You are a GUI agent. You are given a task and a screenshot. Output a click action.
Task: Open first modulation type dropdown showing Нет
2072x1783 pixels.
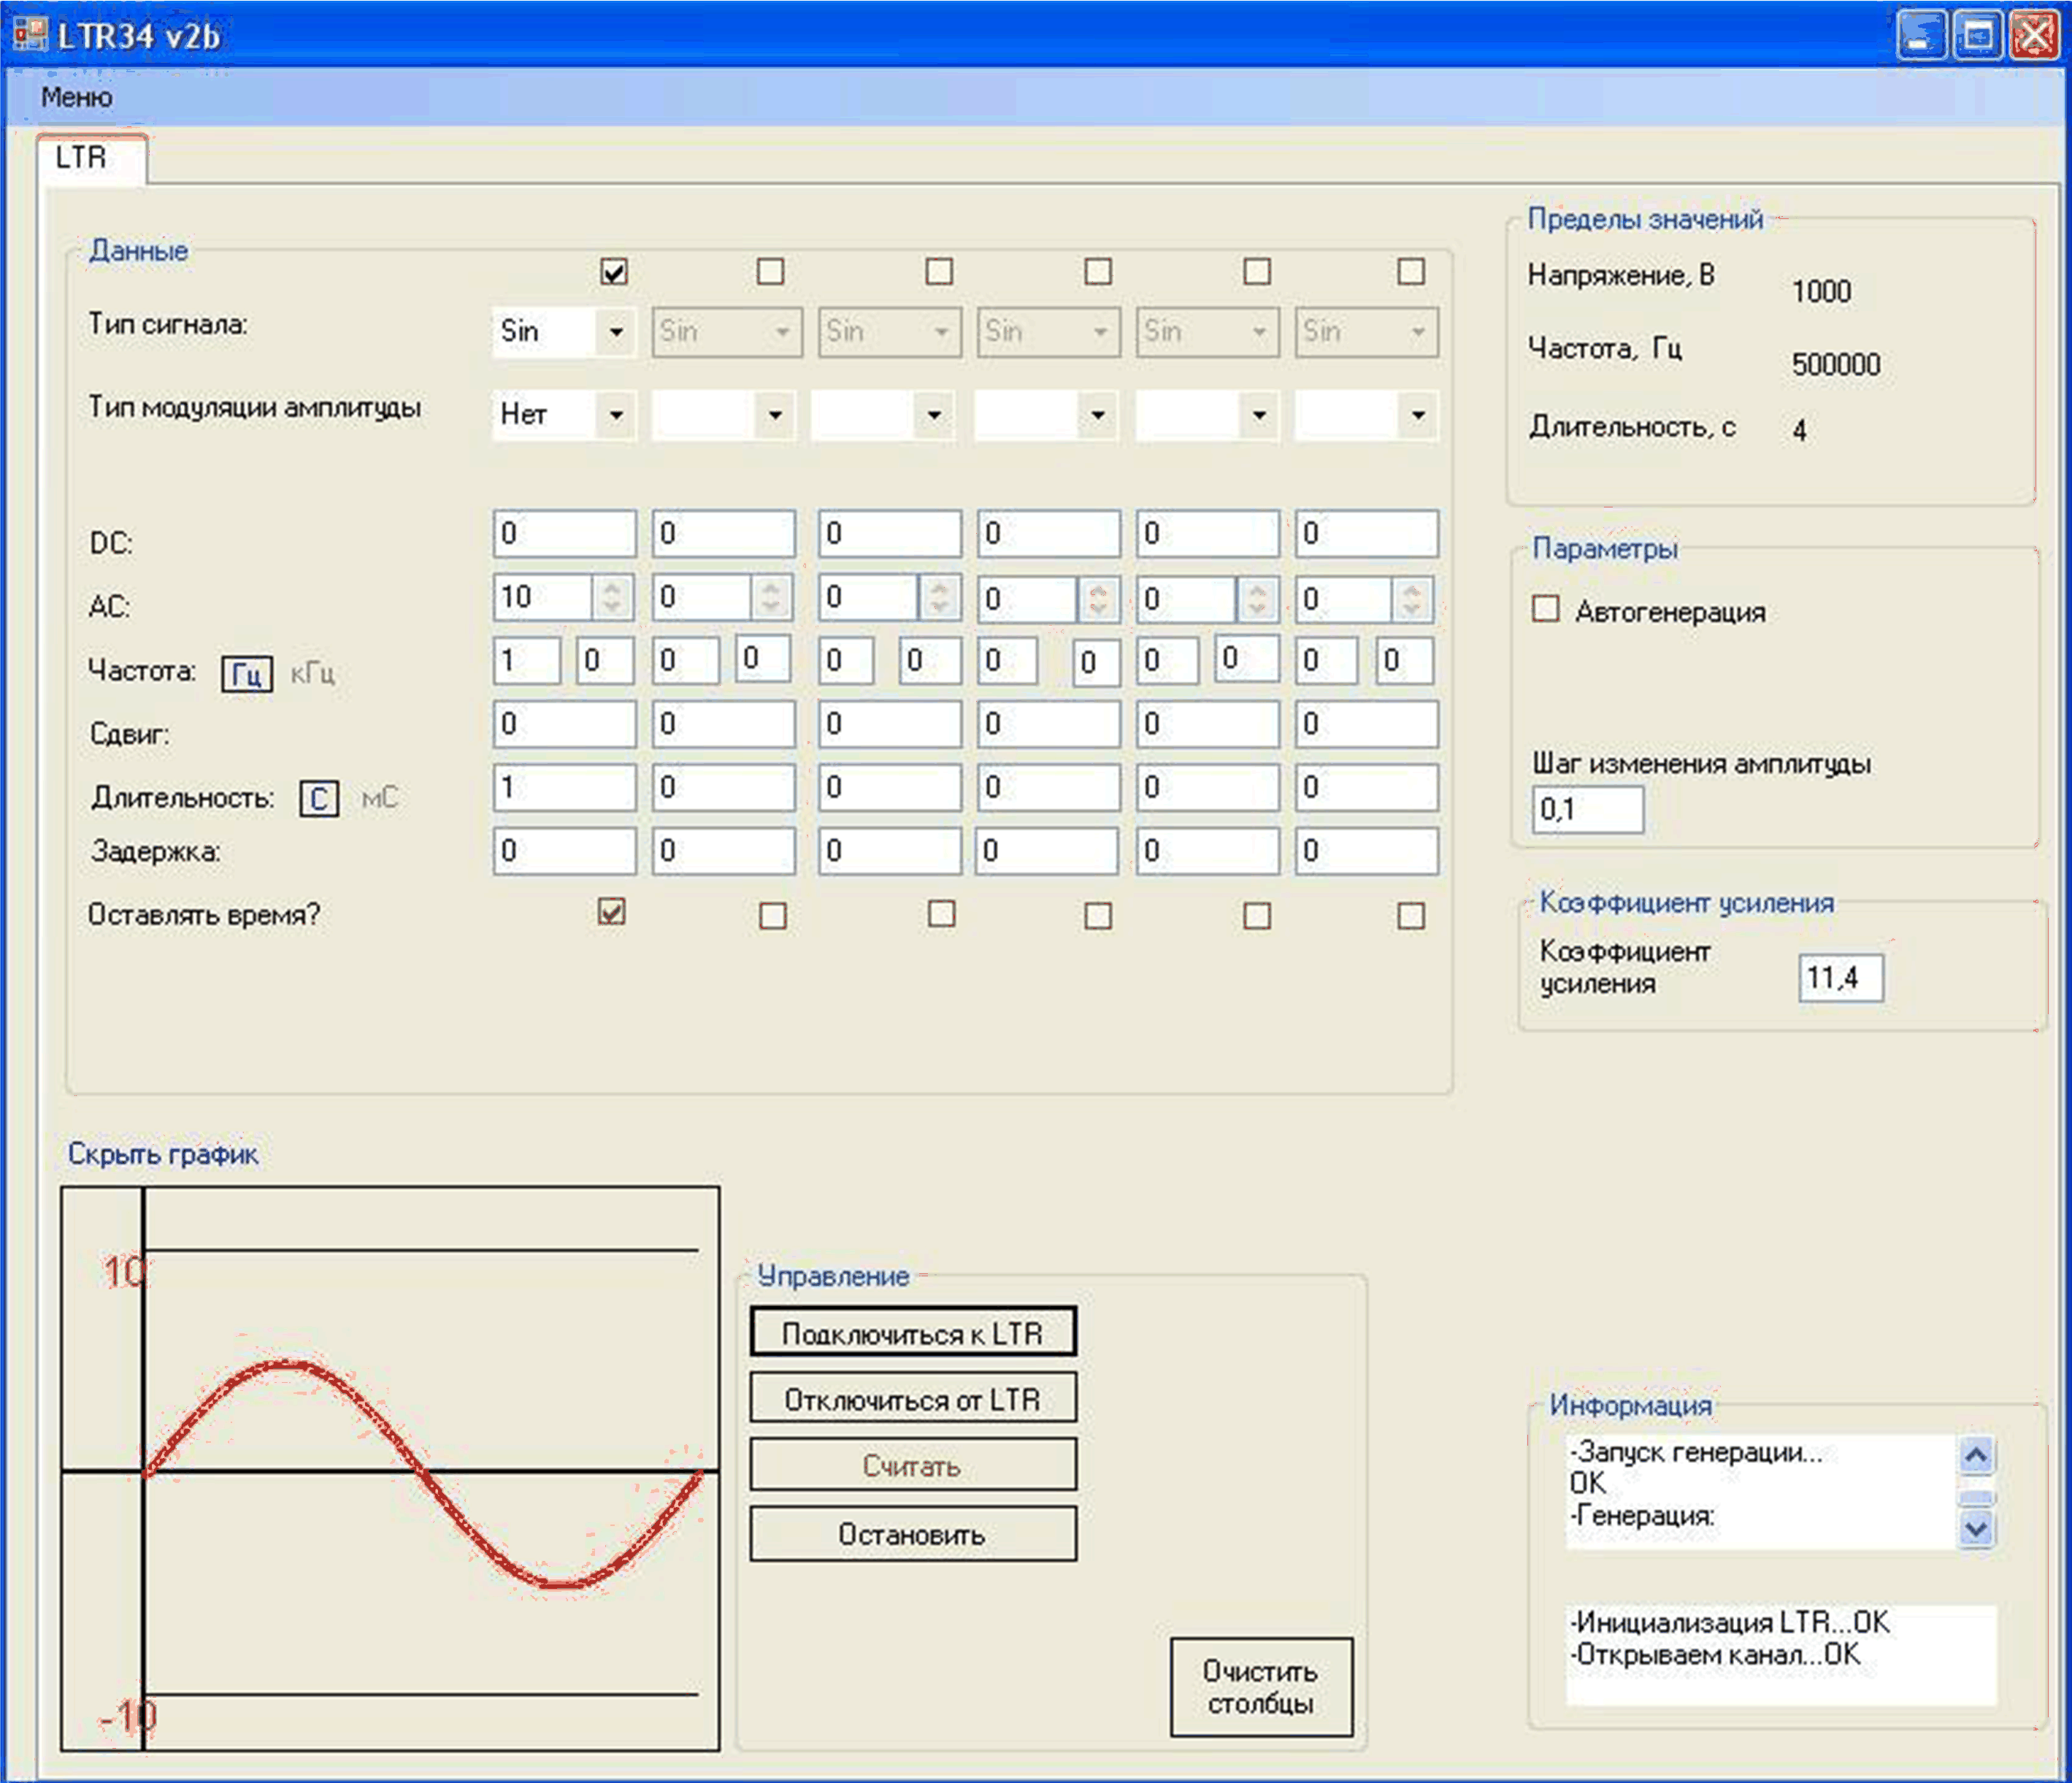click(x=564, y=414)
